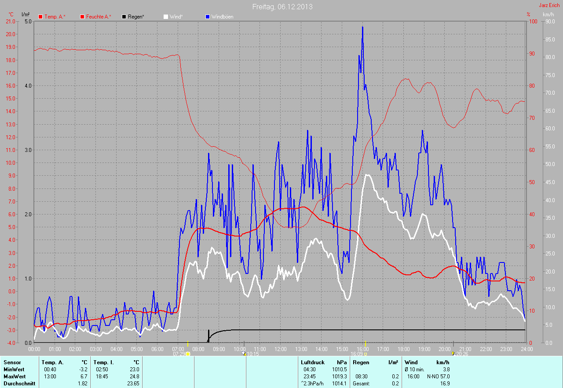563x388 pixels.
Task: Click the Temp. A. column header in the table
Action: (53, 362)
